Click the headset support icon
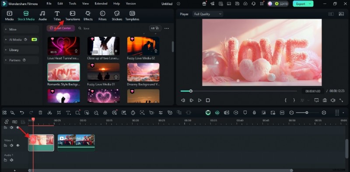 (253, 4)
